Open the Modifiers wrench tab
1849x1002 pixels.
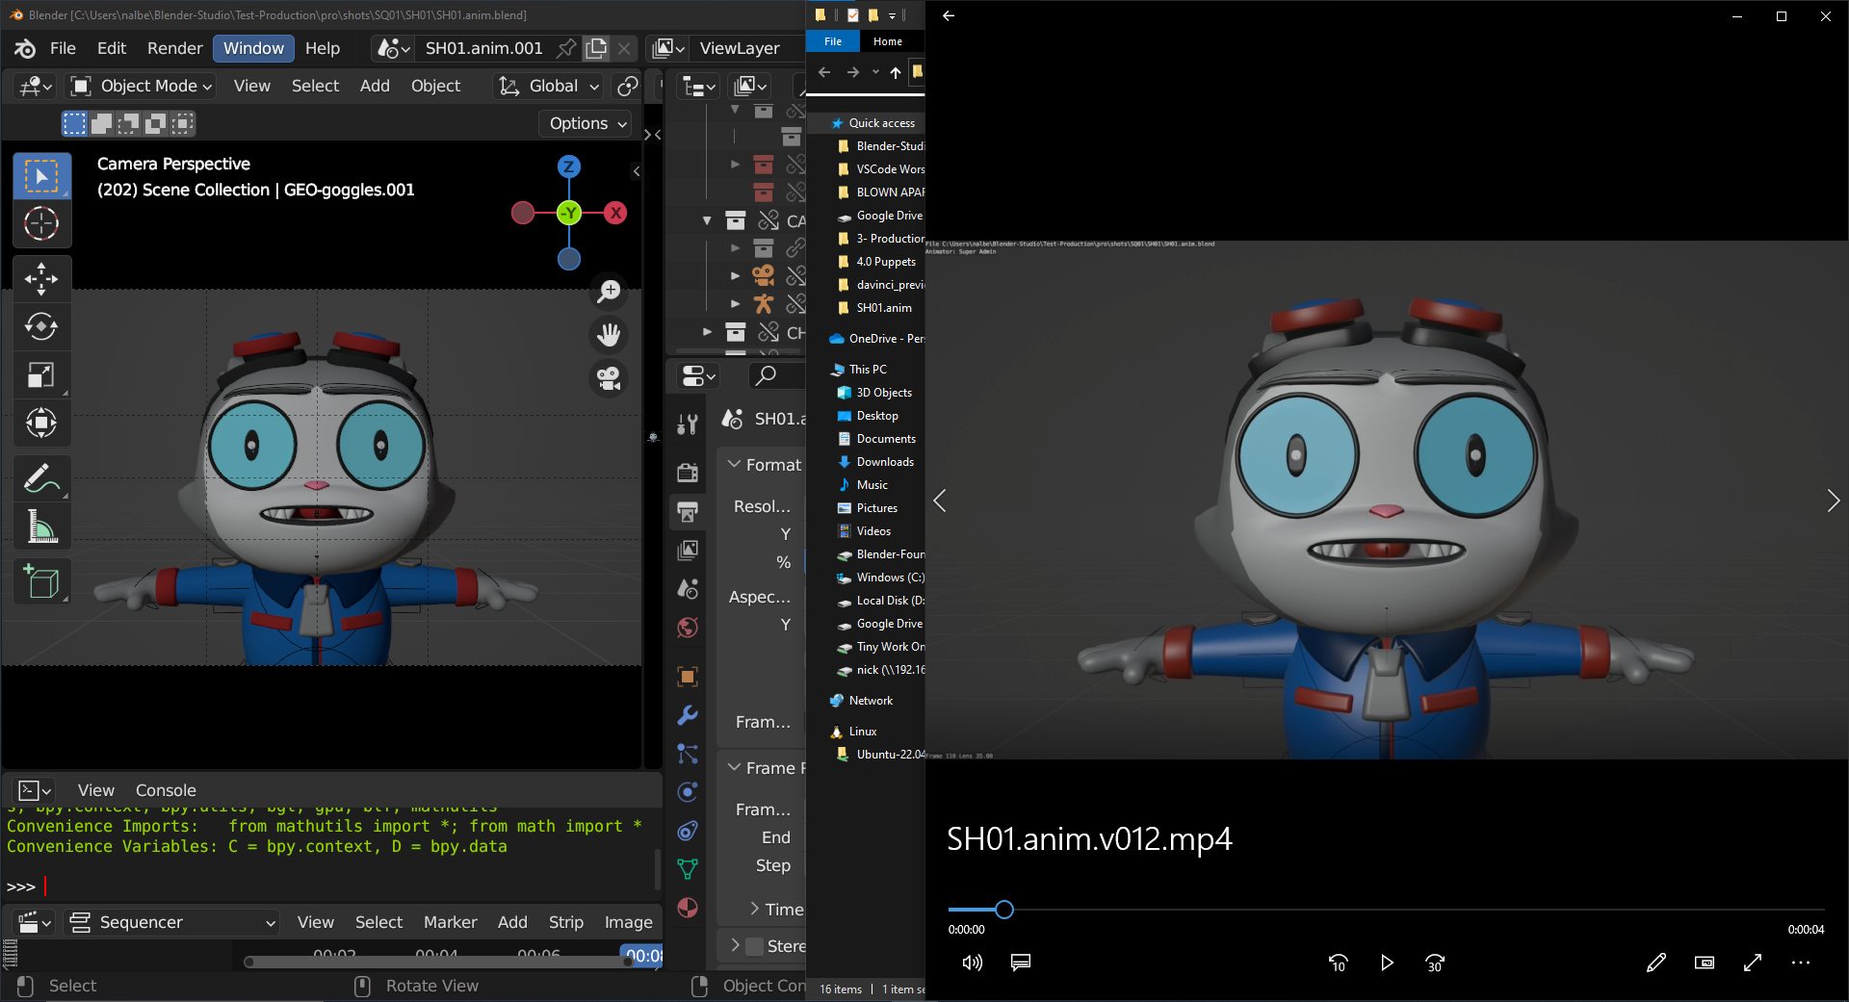coord(688,715)
